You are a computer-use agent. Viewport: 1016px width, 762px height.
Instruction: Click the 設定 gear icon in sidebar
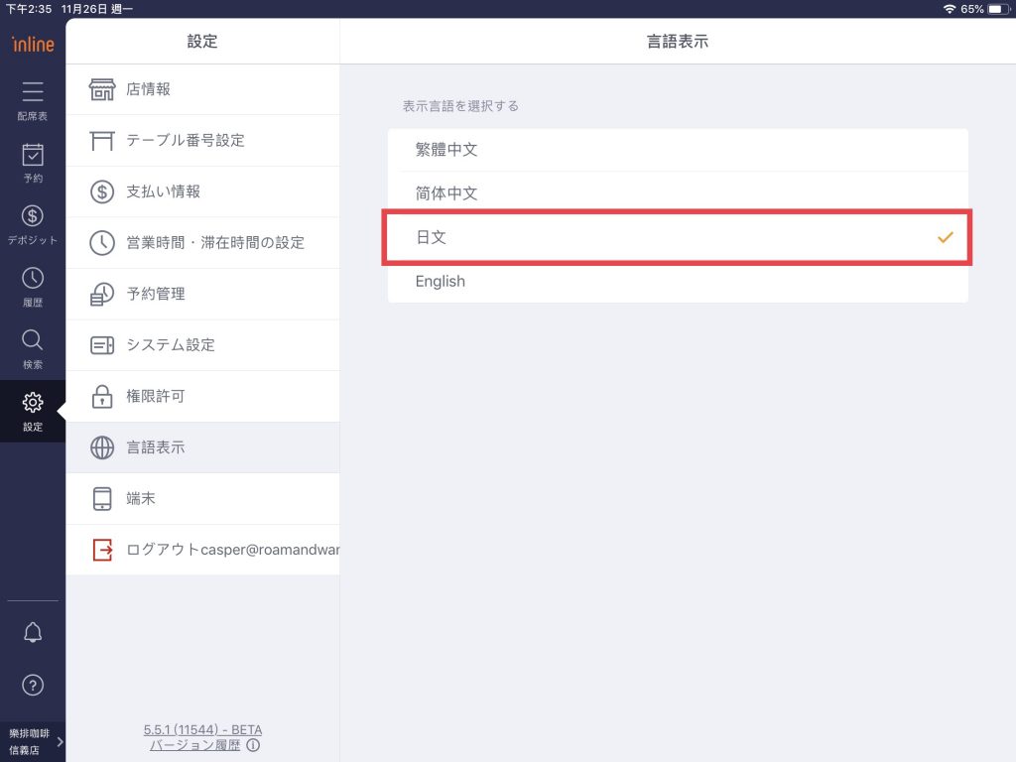point(33,403)
